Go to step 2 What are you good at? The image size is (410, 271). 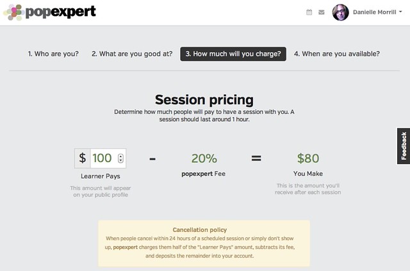[x=132, y=54]
